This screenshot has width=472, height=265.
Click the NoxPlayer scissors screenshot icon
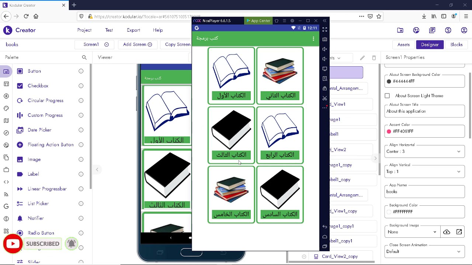[x=324, y=98]
